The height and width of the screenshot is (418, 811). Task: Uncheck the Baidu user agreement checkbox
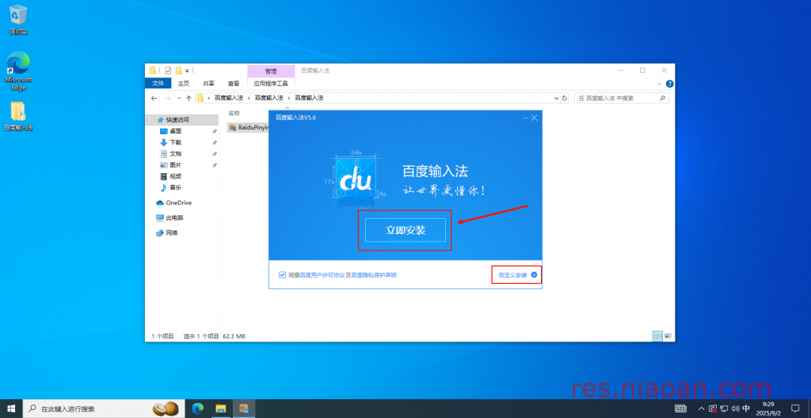(282, 275)
